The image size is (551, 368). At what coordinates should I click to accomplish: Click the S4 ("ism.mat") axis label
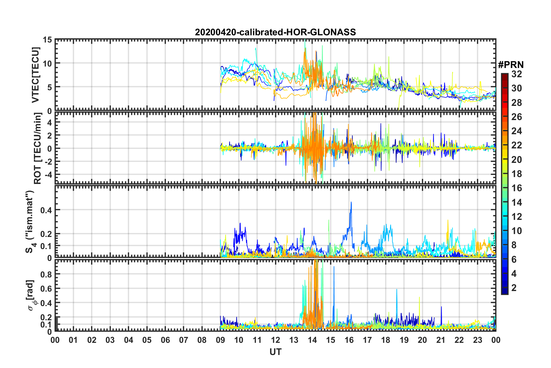click(x=31, y=222)
